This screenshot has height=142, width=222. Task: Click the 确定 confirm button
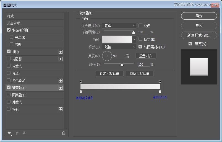tap(199, 16)
